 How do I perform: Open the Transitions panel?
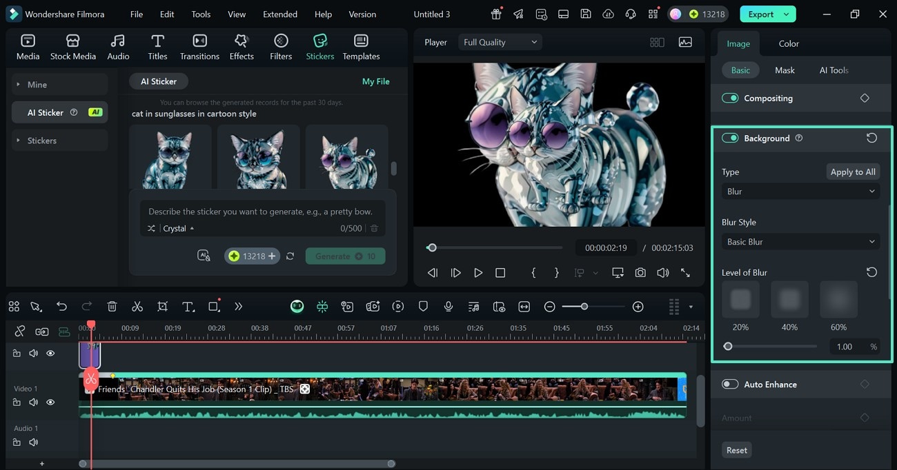(x=199, y=47)
